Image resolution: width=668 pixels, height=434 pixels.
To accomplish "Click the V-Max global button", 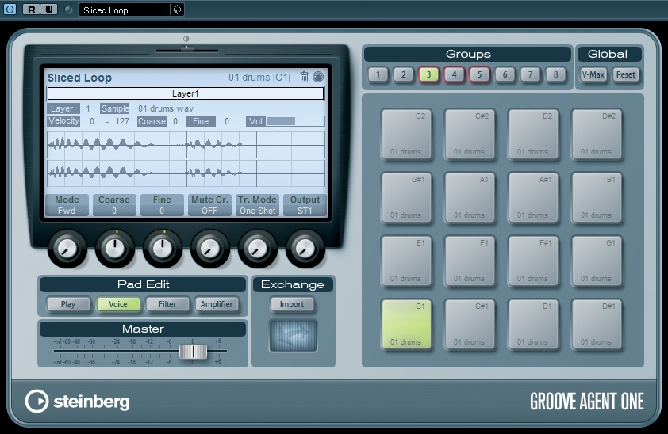I will (x=593, y=74).
